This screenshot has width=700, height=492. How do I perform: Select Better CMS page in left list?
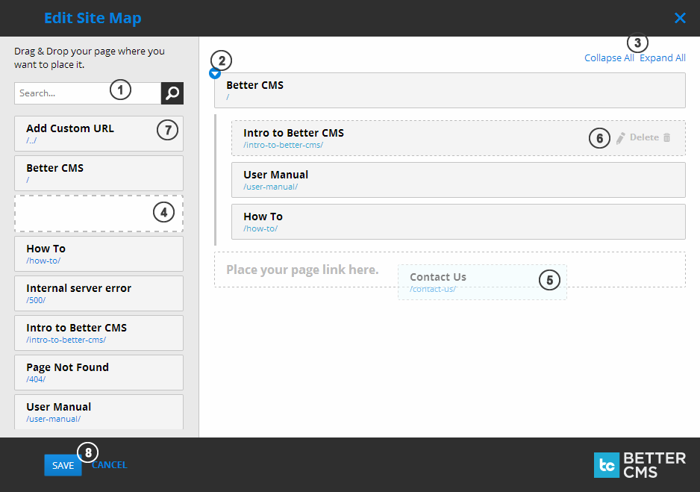[x=99, y=173]
